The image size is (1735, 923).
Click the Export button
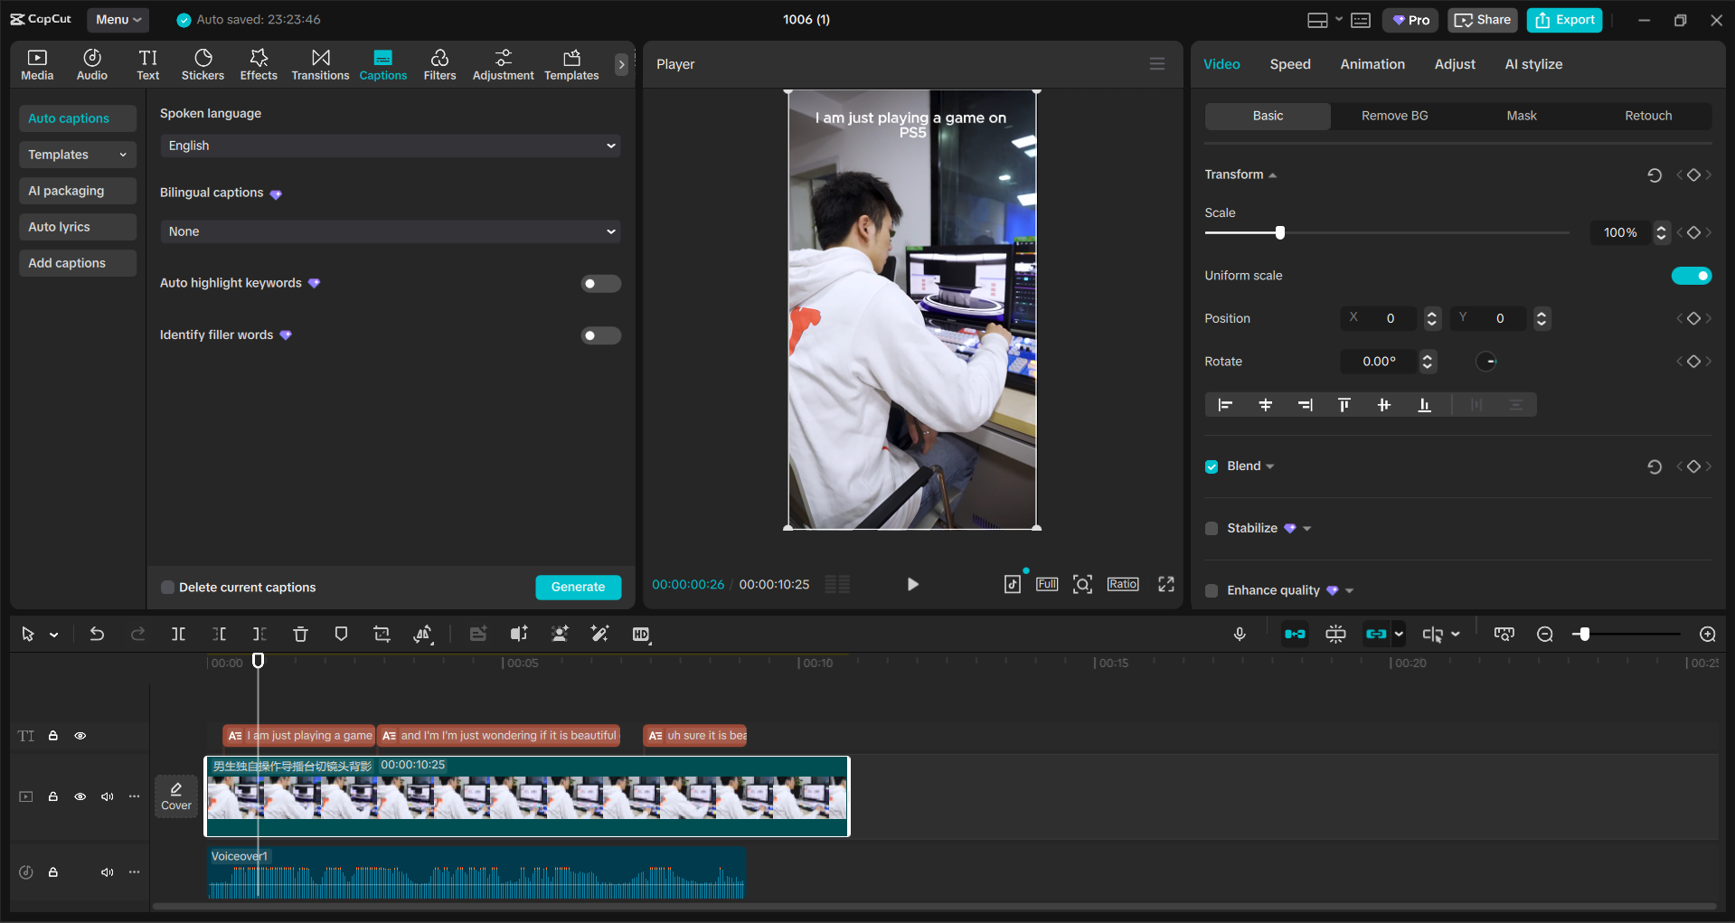1563,19
